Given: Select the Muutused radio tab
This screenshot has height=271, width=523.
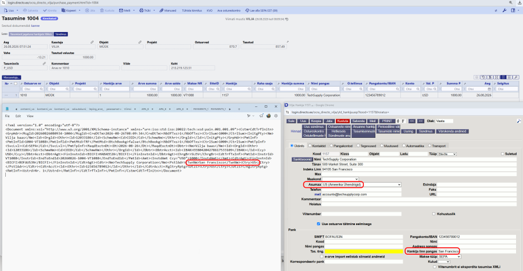Looking at the screenshot, I should coord(381,145).
